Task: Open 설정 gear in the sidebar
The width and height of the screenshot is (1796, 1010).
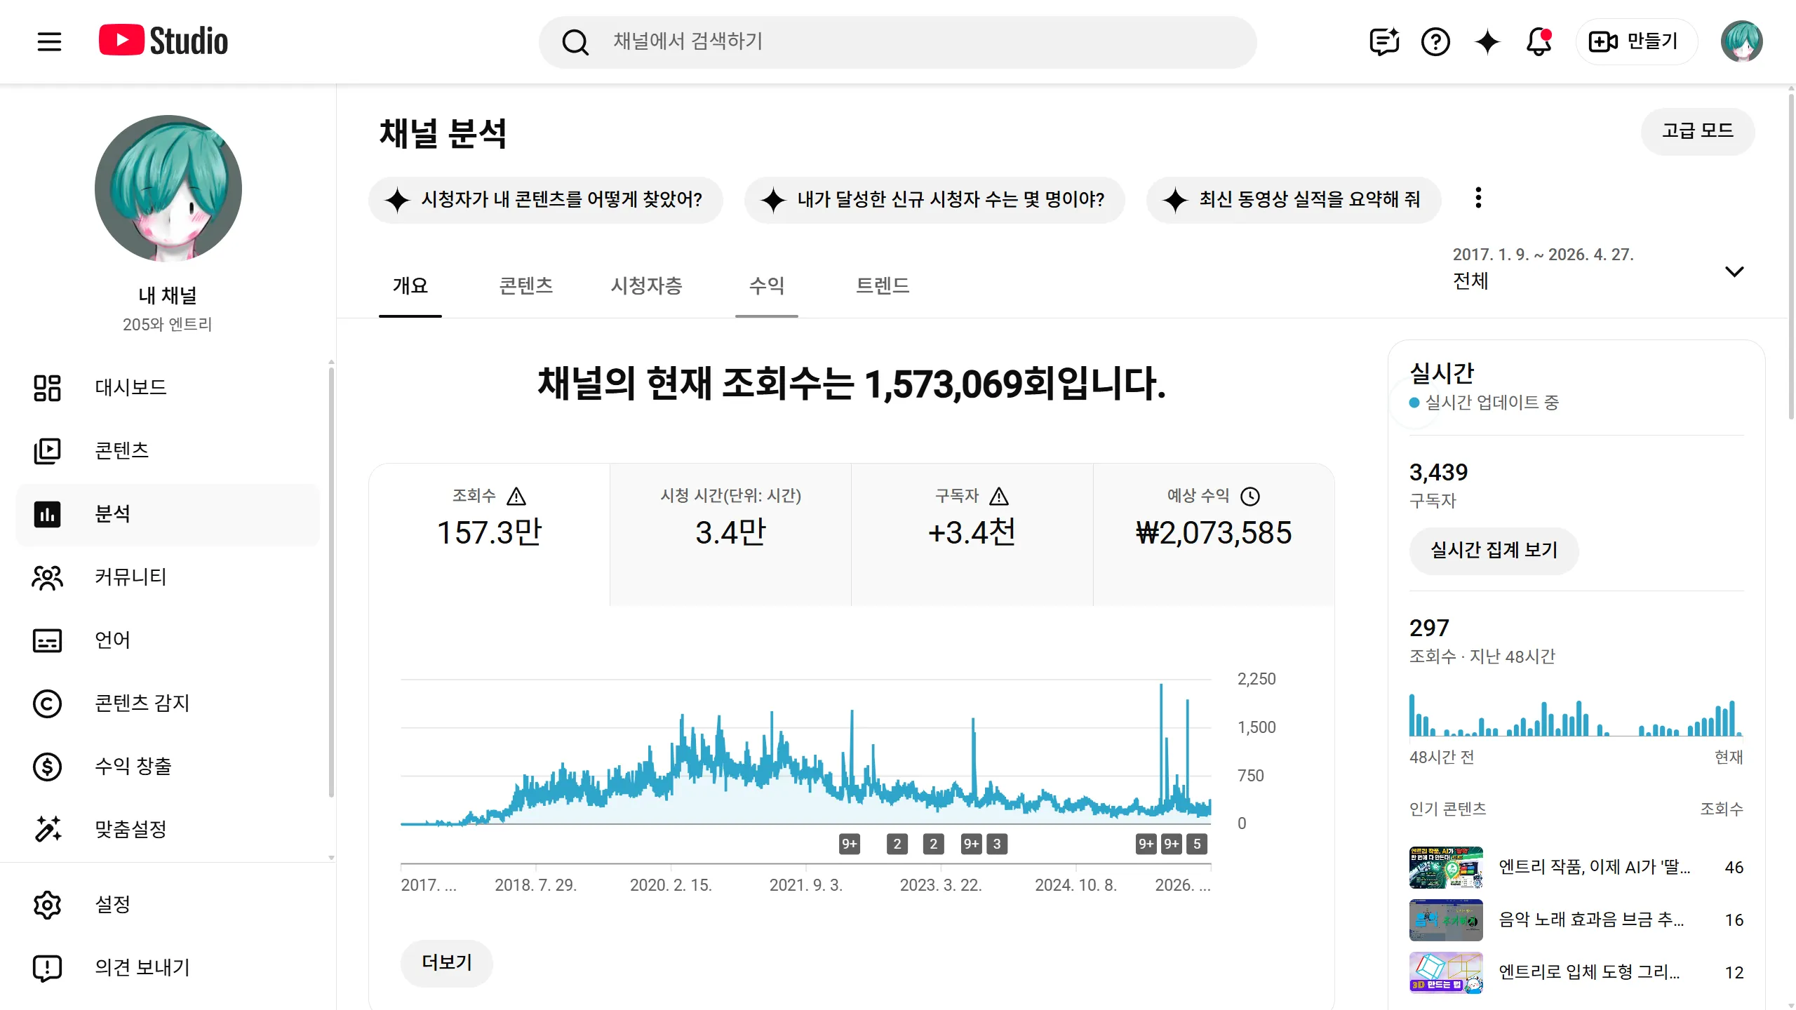Action: (x=167, y=905)
